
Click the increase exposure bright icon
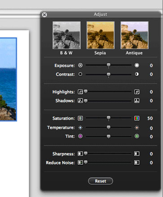coord(137,65)
